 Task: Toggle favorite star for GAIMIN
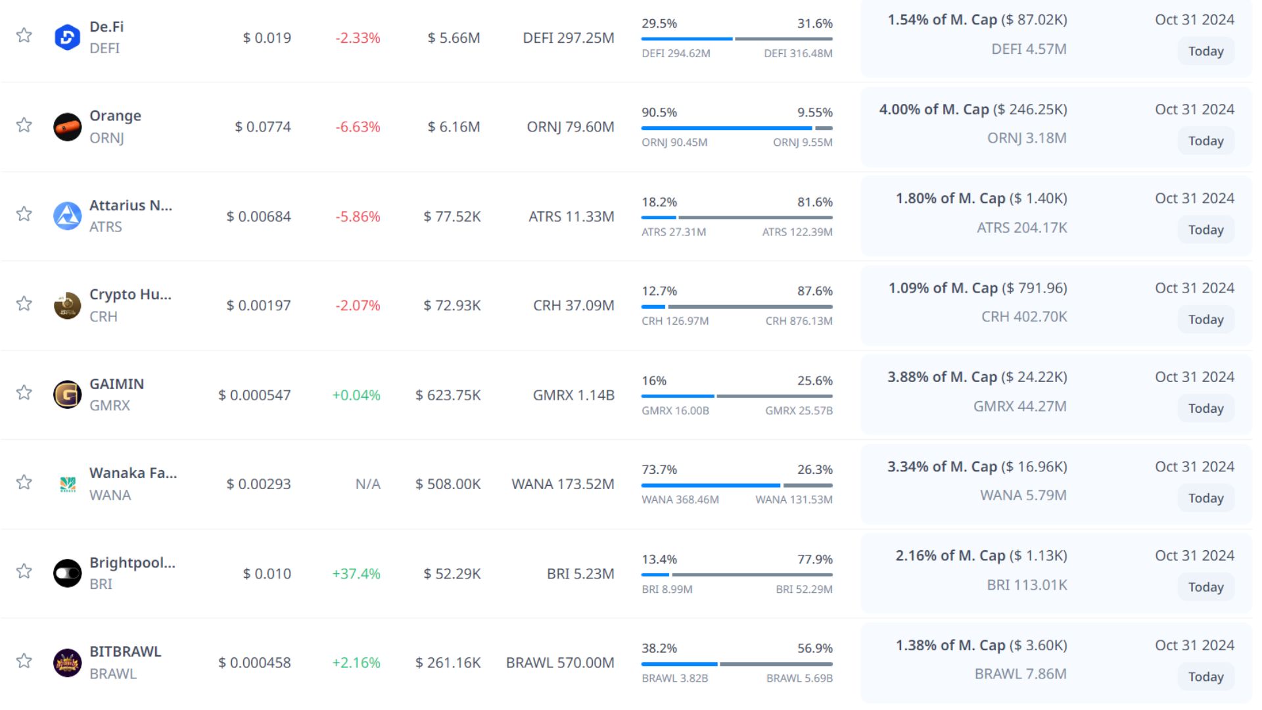point(24,392)
